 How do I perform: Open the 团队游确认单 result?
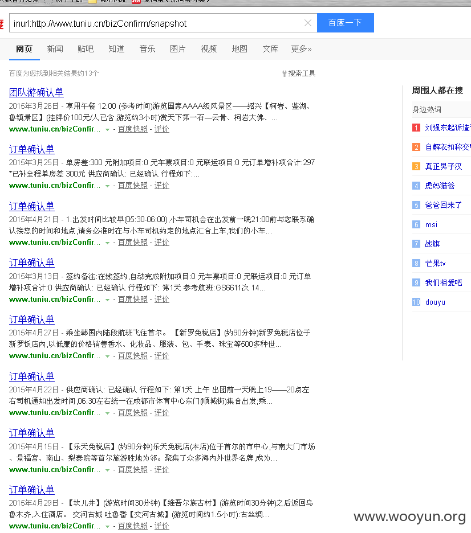click(x=36, y=92)
